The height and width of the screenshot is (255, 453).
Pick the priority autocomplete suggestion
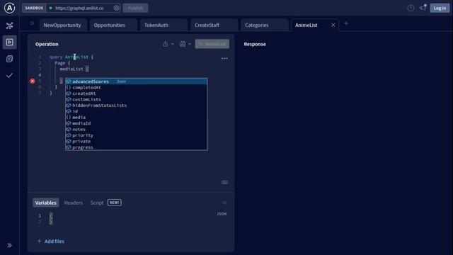(137, 135)
